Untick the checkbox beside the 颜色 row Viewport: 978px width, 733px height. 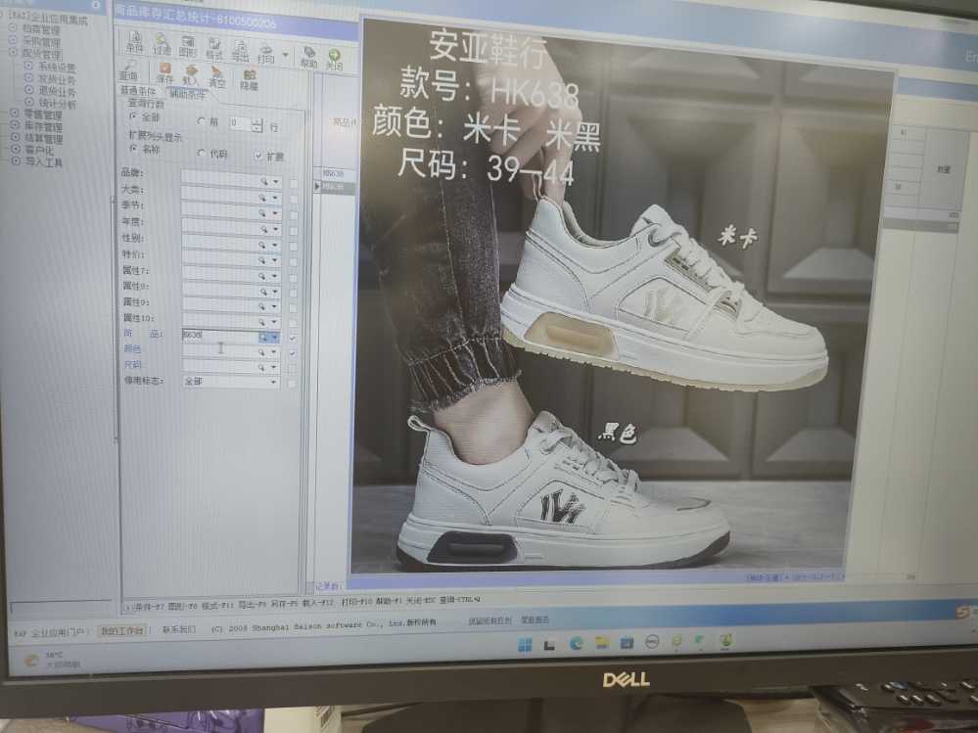pos(293,352)
